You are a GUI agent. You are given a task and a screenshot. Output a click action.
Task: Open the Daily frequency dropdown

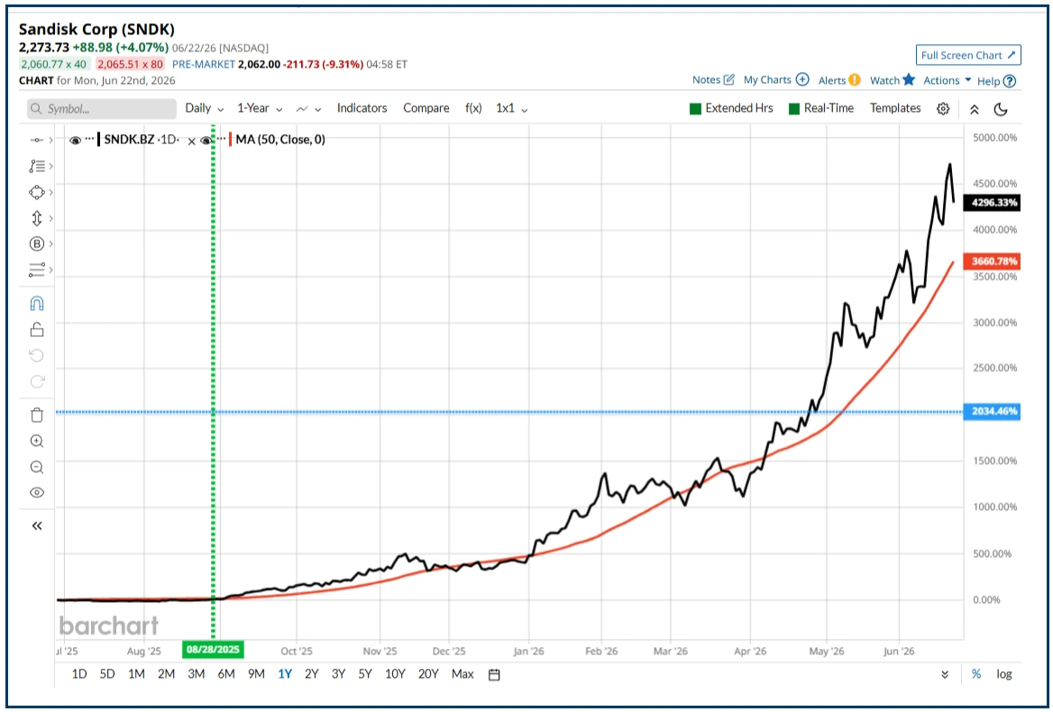[x=204, y=108]
